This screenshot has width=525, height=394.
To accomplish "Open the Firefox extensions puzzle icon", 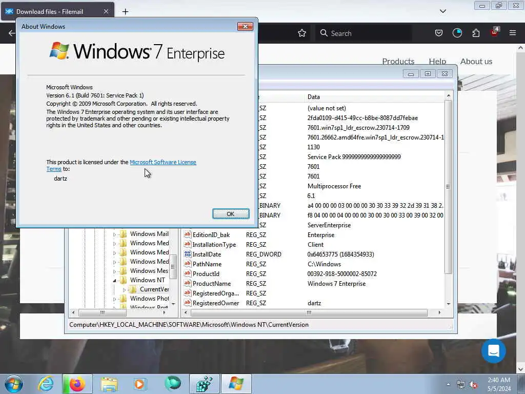I will point(476,33).
